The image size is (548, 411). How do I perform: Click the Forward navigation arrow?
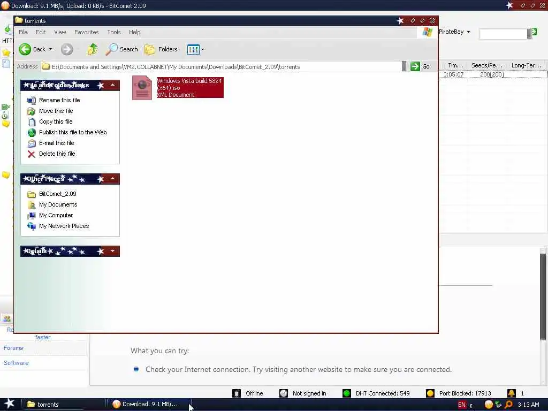67,49
